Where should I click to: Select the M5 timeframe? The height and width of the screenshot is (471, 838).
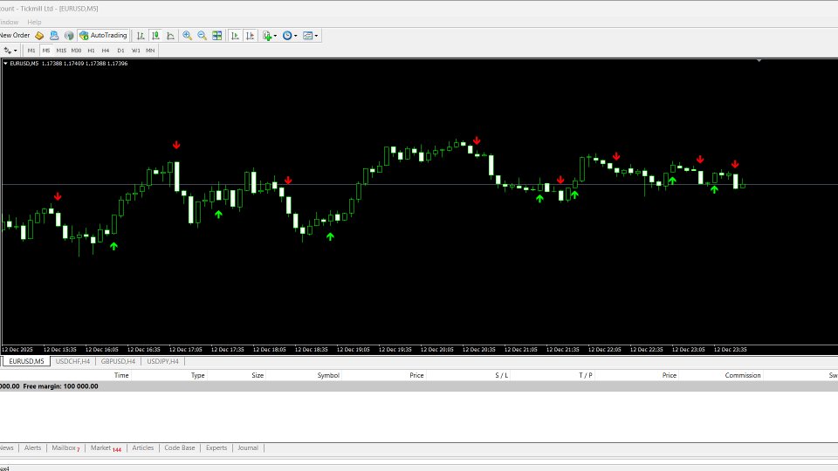coord(46,51)
